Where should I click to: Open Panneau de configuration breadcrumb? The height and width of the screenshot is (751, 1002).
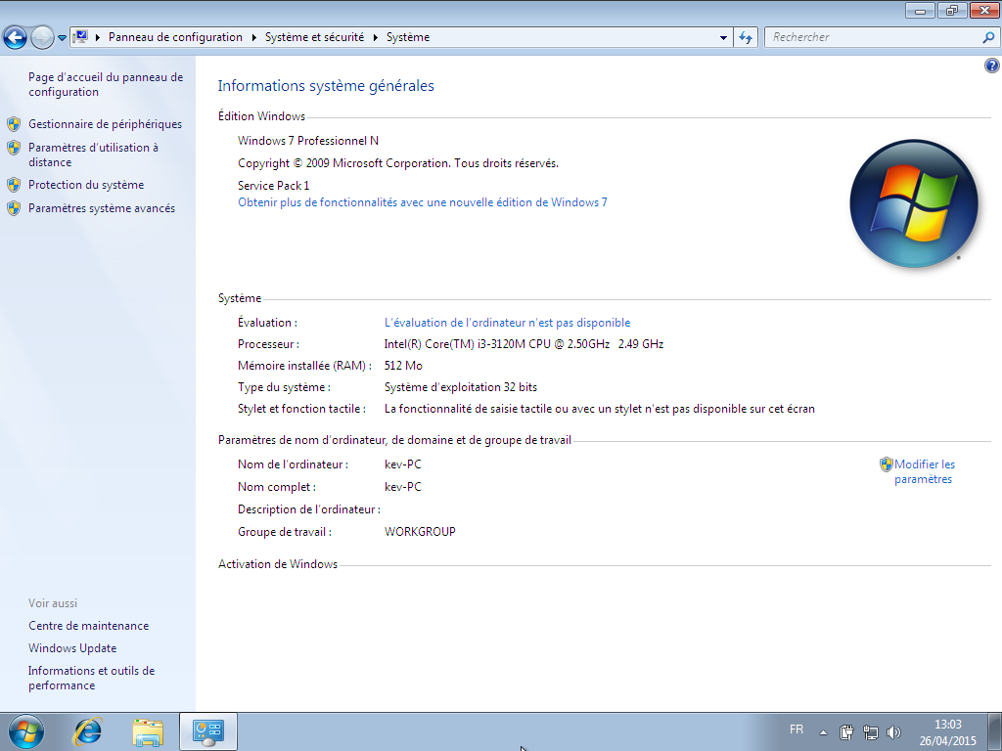pyautogui.click(x=175, y=37)
